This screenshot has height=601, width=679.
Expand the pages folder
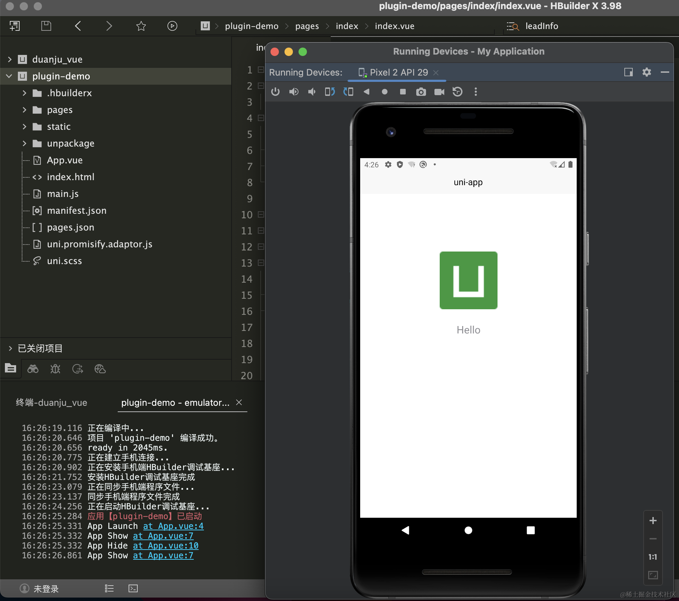pos(24,110)
